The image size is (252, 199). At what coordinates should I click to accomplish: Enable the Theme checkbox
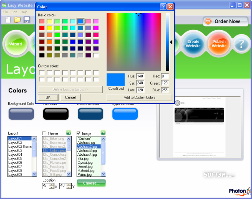[44, 133]
